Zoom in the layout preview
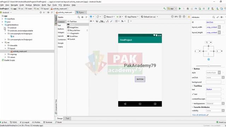The height and width of the screenshot is (127, 226). coord(180,17)
